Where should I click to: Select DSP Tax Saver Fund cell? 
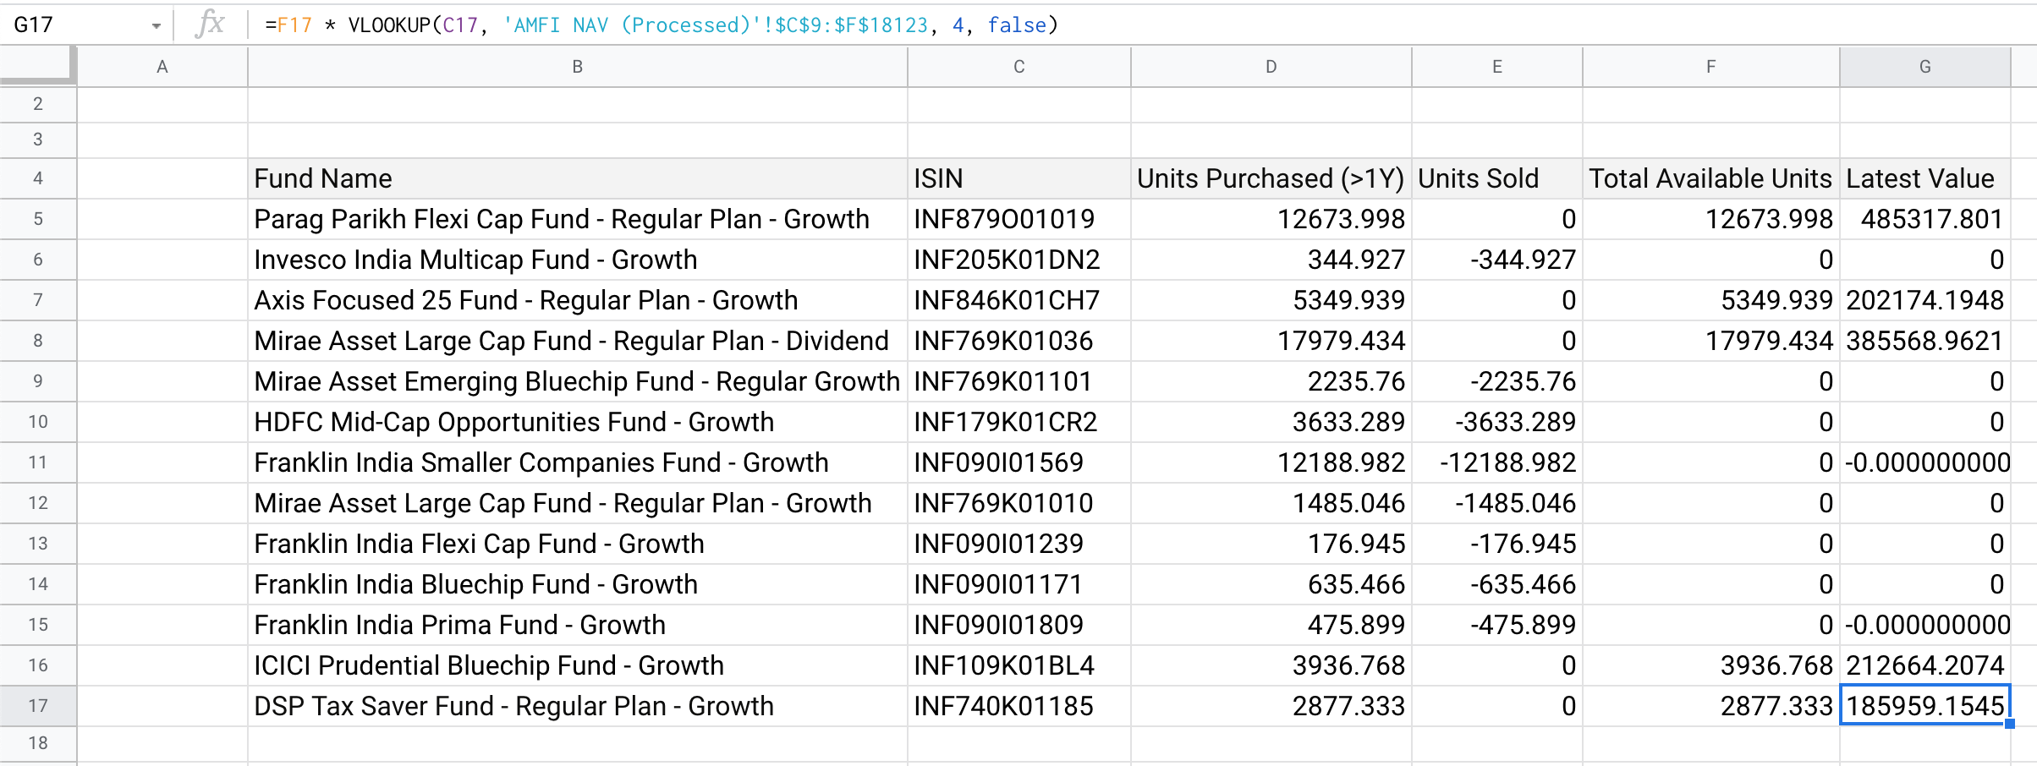pos(578,706)
